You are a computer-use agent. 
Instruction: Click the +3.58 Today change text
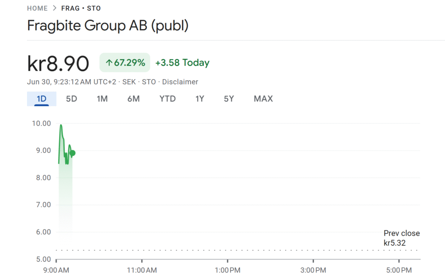[x=182, y=63]
